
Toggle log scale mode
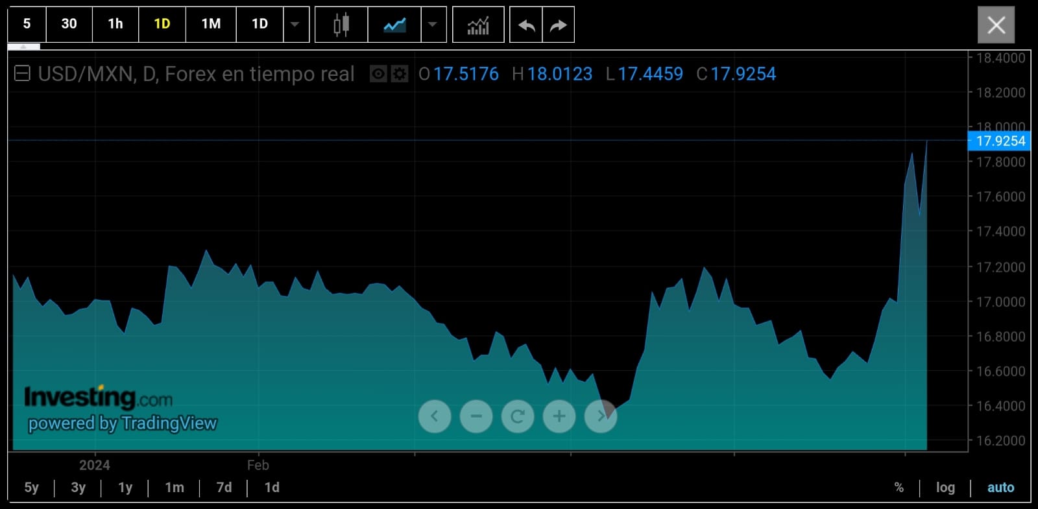click(x=945, y=488)
